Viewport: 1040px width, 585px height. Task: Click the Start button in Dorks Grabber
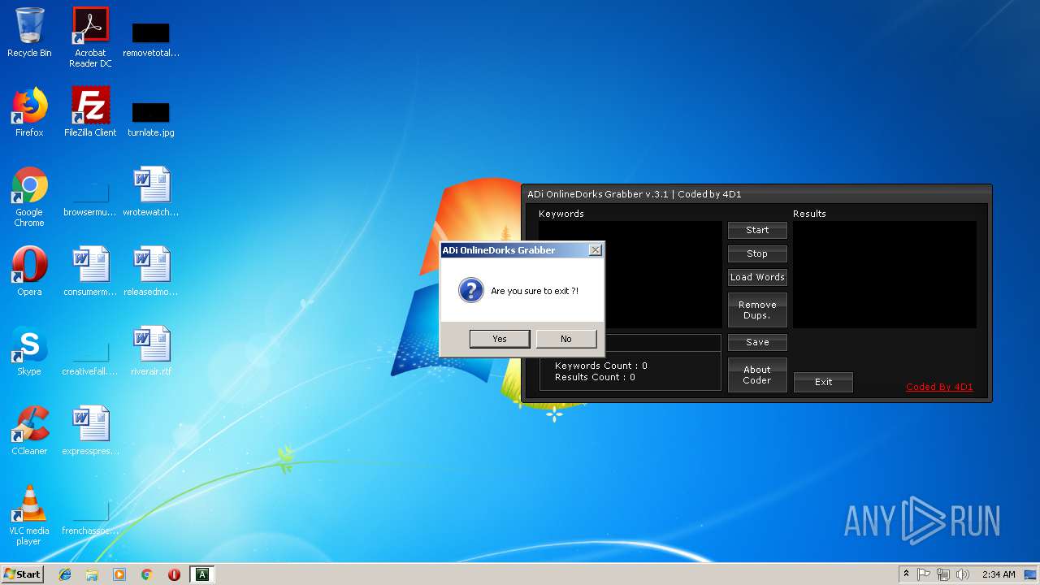757,230
